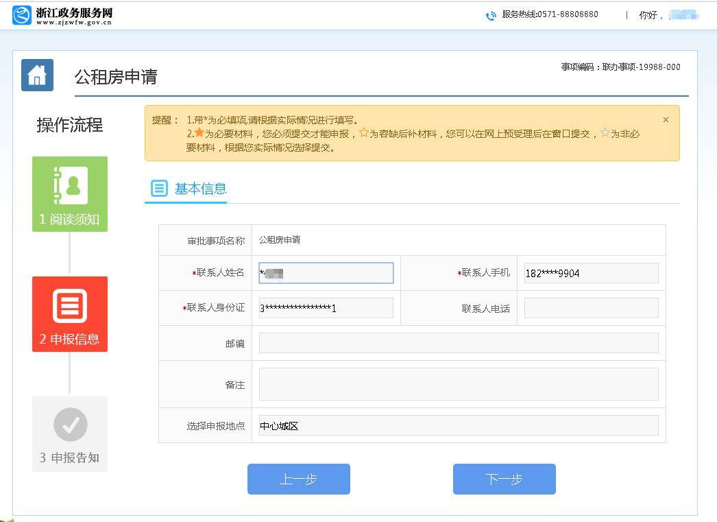Screen dimensions: 717x522
Task: Focus the 联系人手机 input field
Action: 592,273
